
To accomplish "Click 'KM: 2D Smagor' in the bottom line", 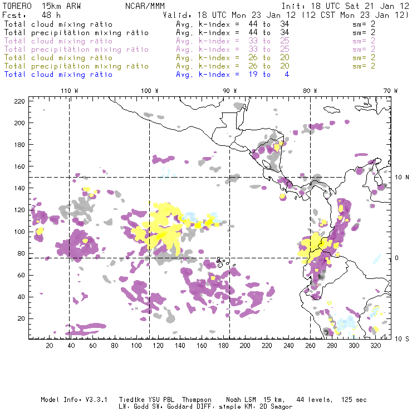I will pyautogui.click(x=269, y=407).
